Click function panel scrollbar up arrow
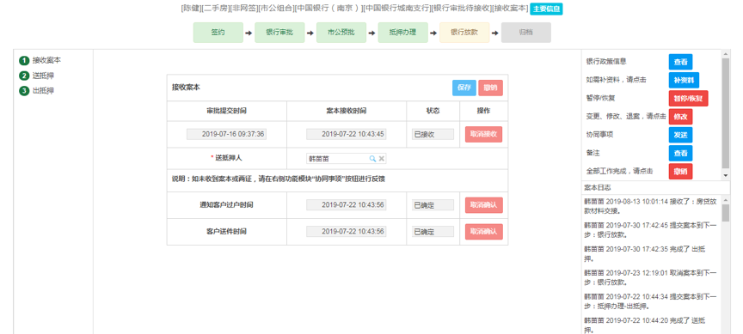The image size is (743, 334). pyautogui.click(x=726, y=53)
